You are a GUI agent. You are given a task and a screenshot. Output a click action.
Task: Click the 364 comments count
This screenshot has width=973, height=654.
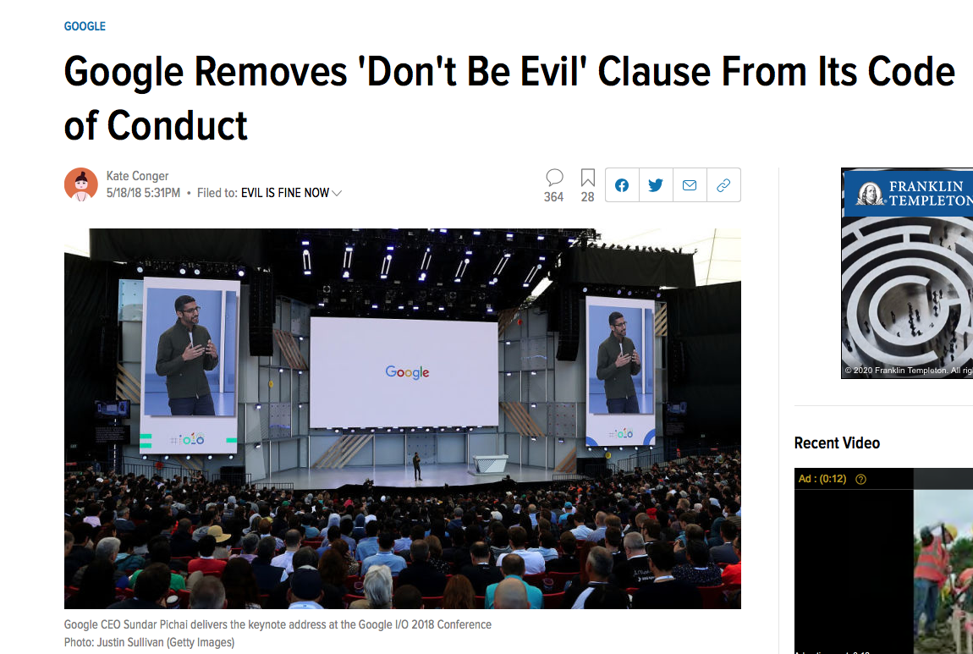(553, 196)
